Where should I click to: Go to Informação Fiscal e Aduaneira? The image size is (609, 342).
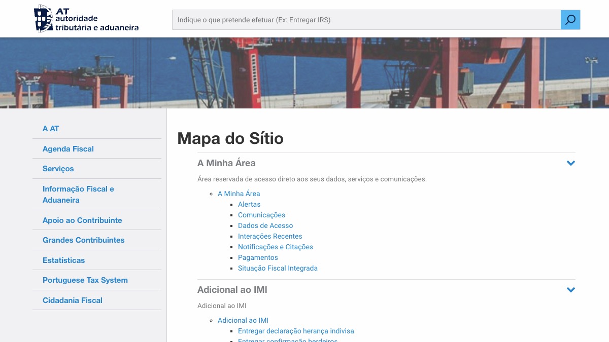tap(78, 195)
